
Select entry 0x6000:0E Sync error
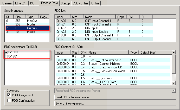pyautogui.click(x=113, y=78)
